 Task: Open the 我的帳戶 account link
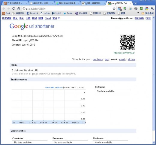pos(139,18)
